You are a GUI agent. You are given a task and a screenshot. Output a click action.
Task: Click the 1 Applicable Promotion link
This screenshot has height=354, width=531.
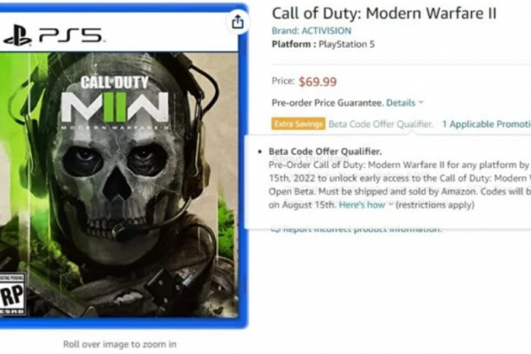coord(486,124)
